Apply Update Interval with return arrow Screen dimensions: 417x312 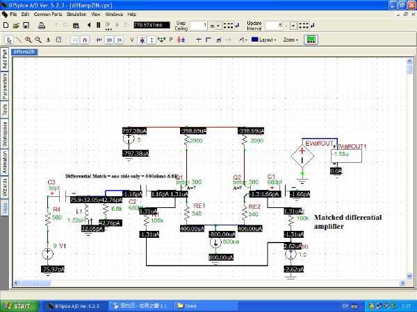click(x=313, y=26)
